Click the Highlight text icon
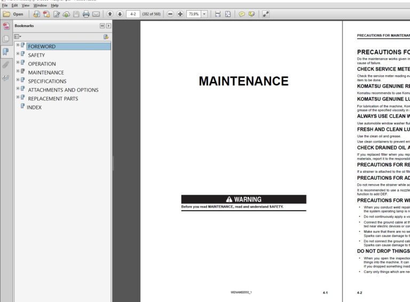This screenshot has width=410, height=302. (x=251, y=14)
